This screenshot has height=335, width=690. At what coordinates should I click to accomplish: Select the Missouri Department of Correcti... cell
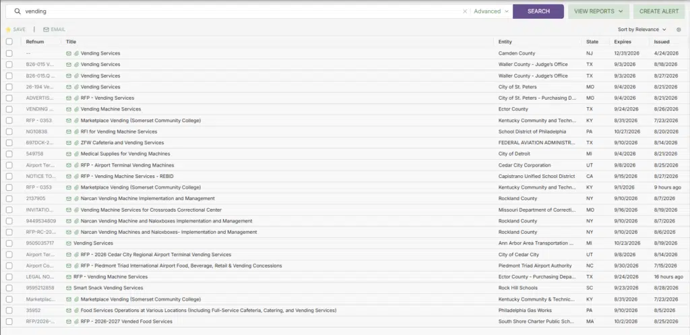pyautogui.click(x=537, y=210)
